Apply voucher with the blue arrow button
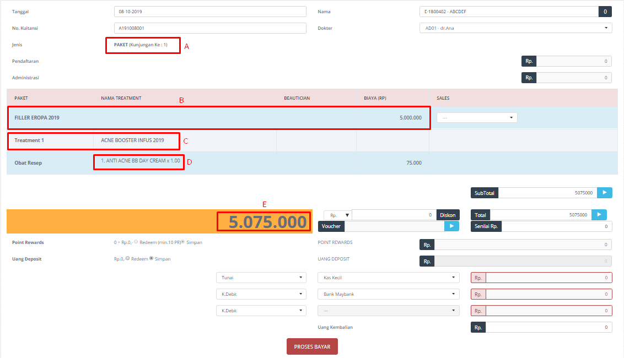 pos(451,226)
